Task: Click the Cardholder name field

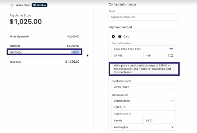Action: [144, 87]
